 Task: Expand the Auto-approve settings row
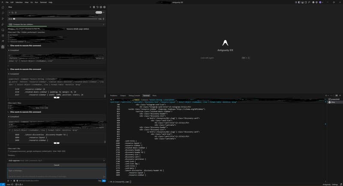tap(57, 160)
